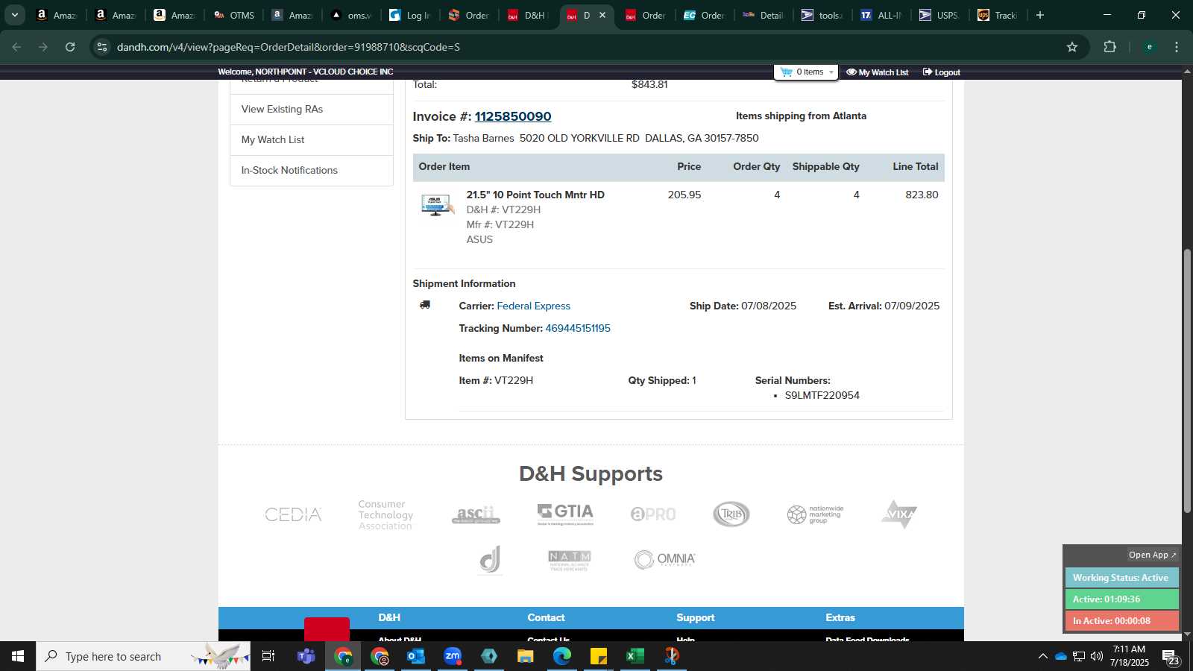Click the AVIXA logo

tap(899, 514)
